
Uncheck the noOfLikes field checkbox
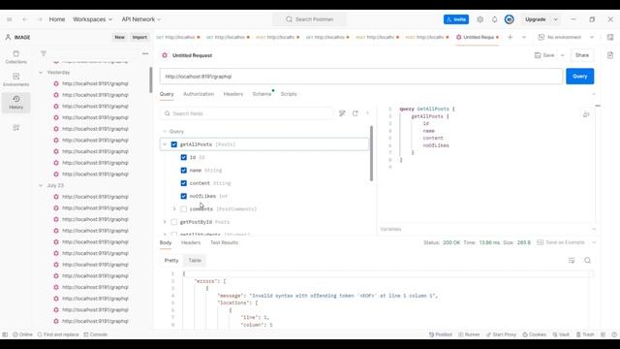point(183,196)
